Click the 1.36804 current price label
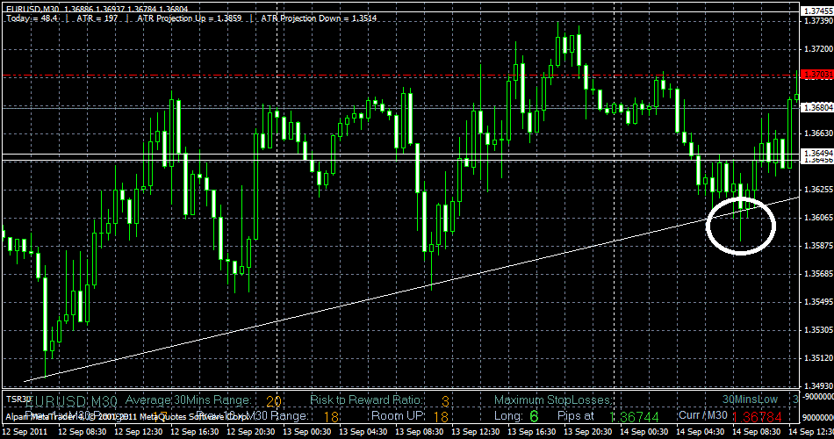Screen dimensions: 834x439 (x=816, y=106)
